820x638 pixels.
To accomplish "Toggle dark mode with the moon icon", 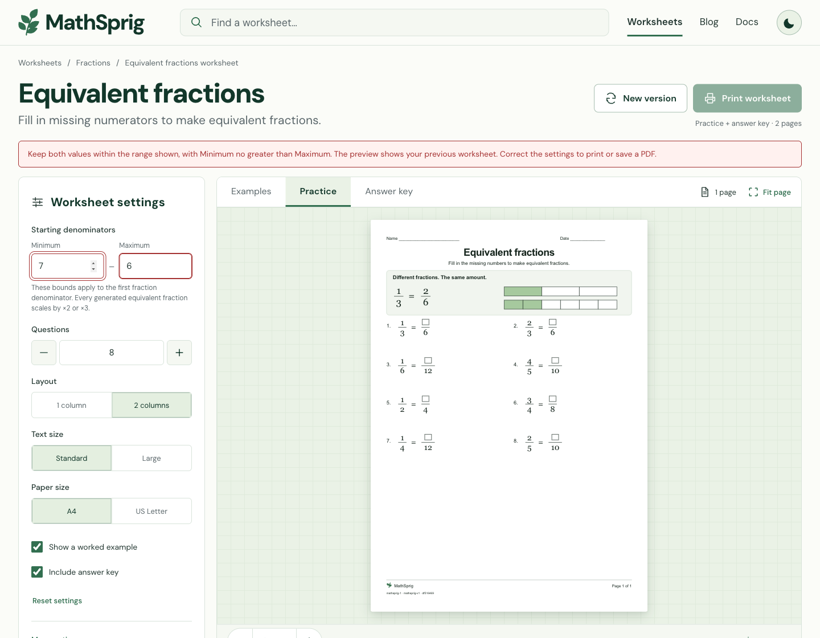I will (x=789, y=23).
